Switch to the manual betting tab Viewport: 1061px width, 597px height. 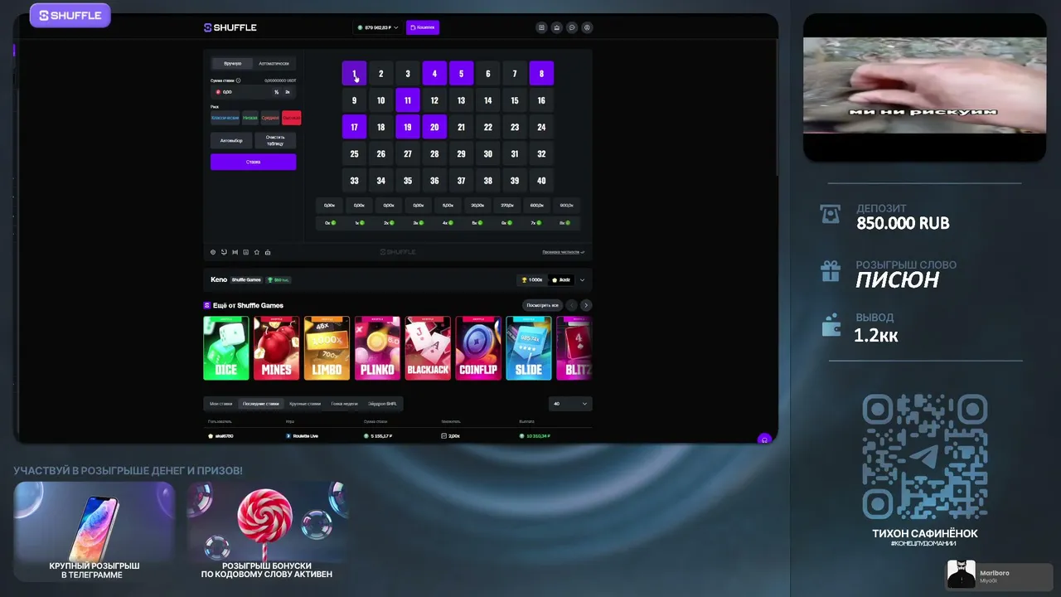click(232, 63)
